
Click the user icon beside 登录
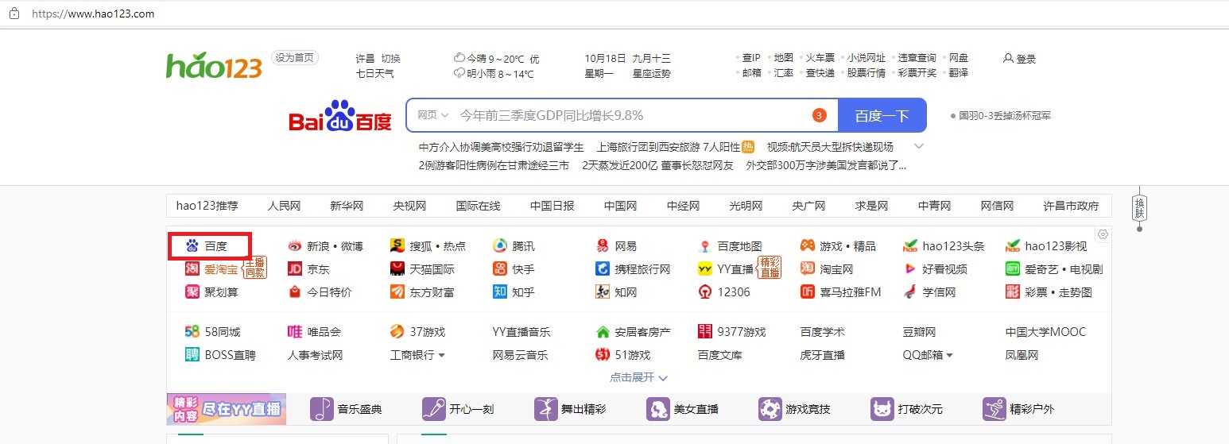click(x=1008, y=59)
